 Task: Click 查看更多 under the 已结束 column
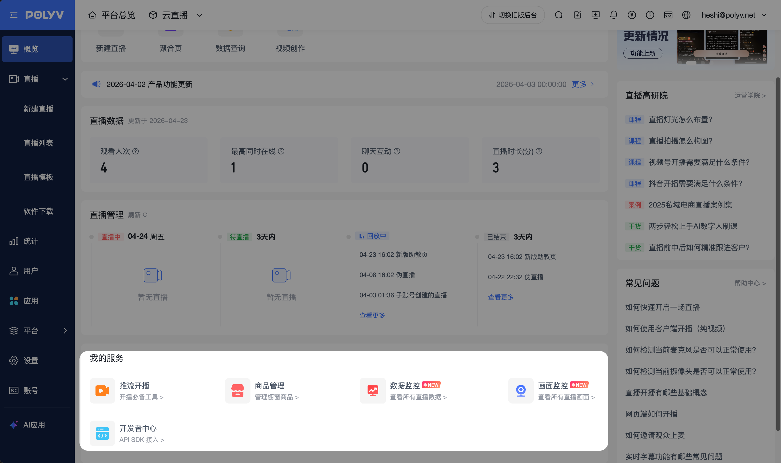tap(500, 297)
